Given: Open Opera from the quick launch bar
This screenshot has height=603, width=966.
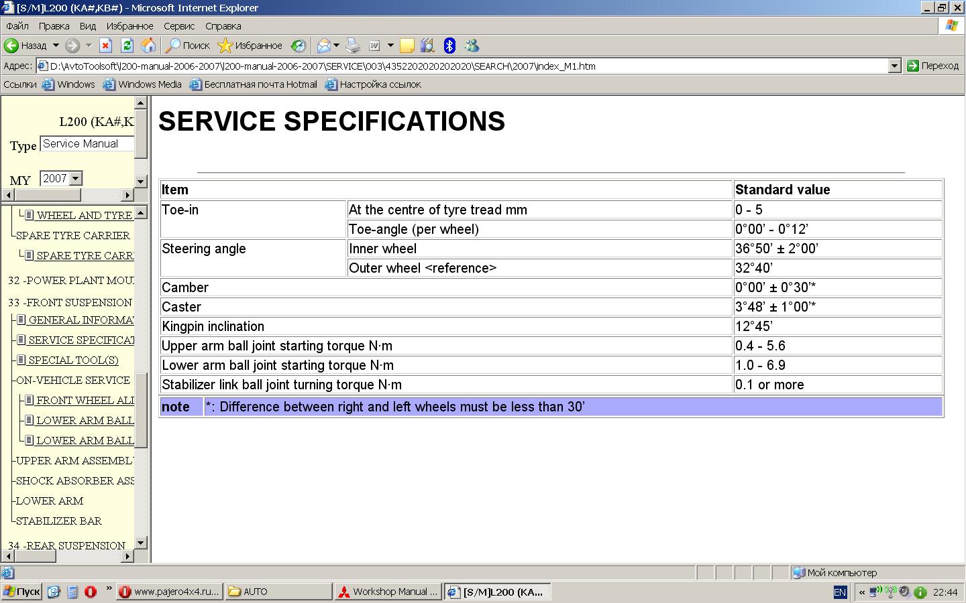Looking at the screenshot, I should [x=91, y=592].
